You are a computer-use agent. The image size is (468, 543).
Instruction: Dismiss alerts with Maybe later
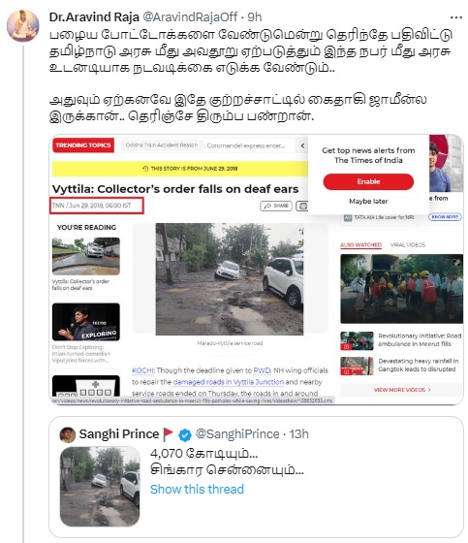(x=368, y=202)
